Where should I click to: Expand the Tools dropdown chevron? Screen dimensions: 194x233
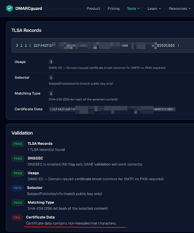(x=139, y=8)
